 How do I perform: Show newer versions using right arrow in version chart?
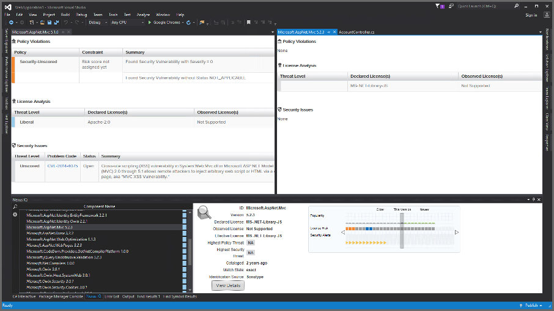coord(457,233)
